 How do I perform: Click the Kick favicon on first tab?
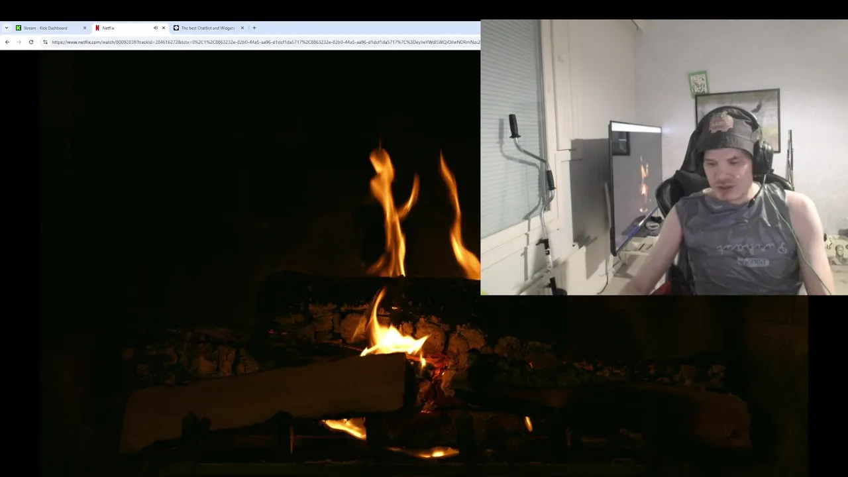click(x=19, y=28)
